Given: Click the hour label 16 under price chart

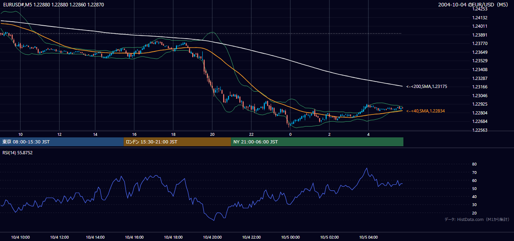Looking at the screenshot, I should pos(134,134).
